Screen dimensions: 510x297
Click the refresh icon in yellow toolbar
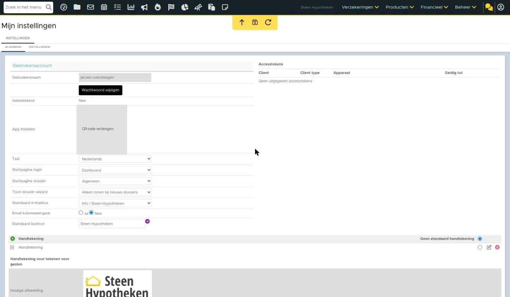268,22
